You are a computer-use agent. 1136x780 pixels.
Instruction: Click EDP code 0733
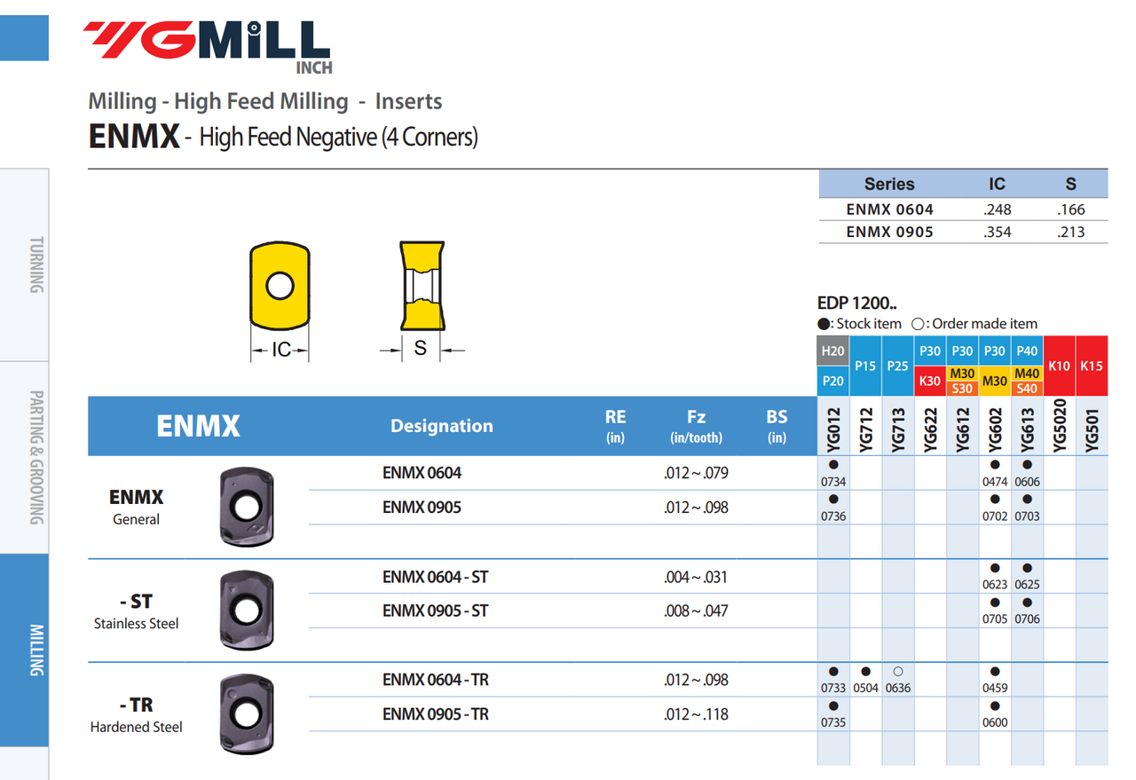tap(833, 688)
